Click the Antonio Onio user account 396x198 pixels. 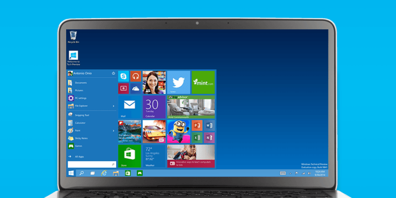pos(80,73)
